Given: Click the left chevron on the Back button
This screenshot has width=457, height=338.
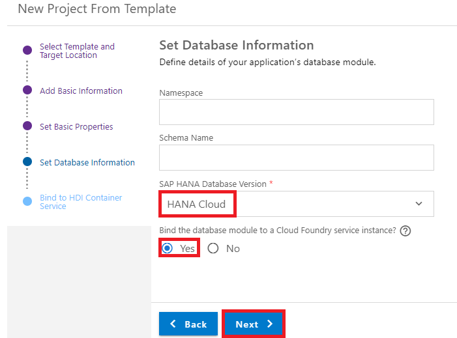Looking at the screenshot, I should click(x=173, y=324).
